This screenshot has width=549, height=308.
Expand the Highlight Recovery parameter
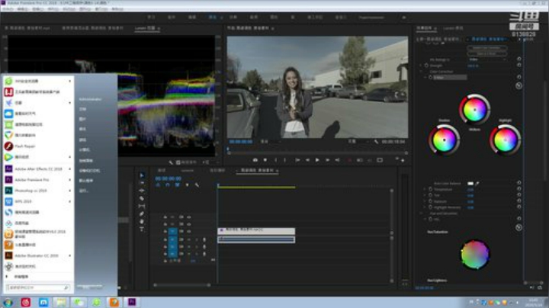tap(425, 207)
